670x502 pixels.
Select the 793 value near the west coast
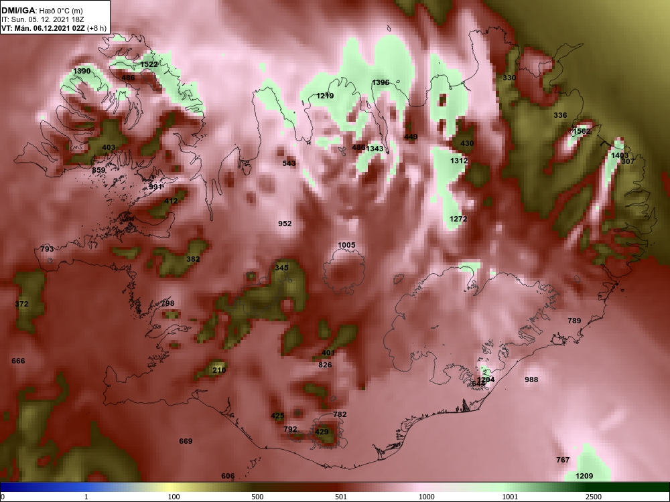(47, 249)
